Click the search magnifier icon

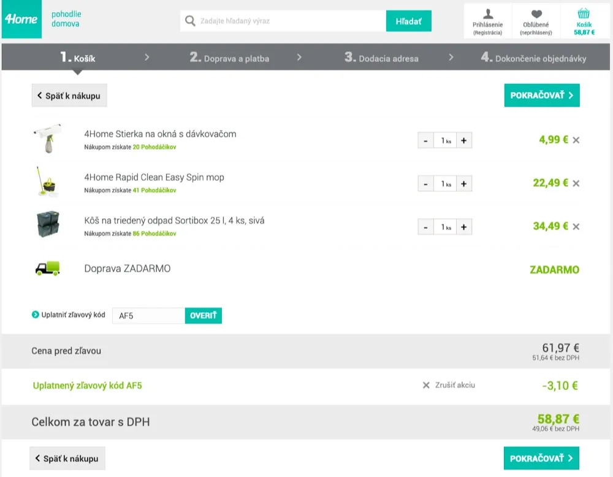190,21
